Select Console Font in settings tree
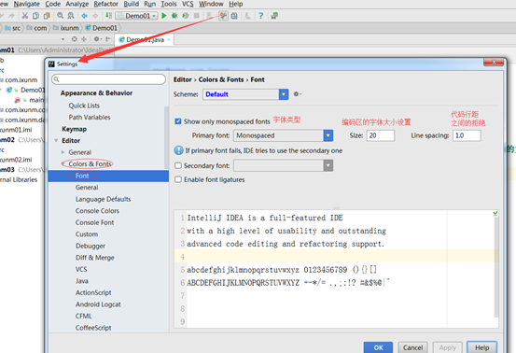The image size is (516, 353). pos(95,222)
